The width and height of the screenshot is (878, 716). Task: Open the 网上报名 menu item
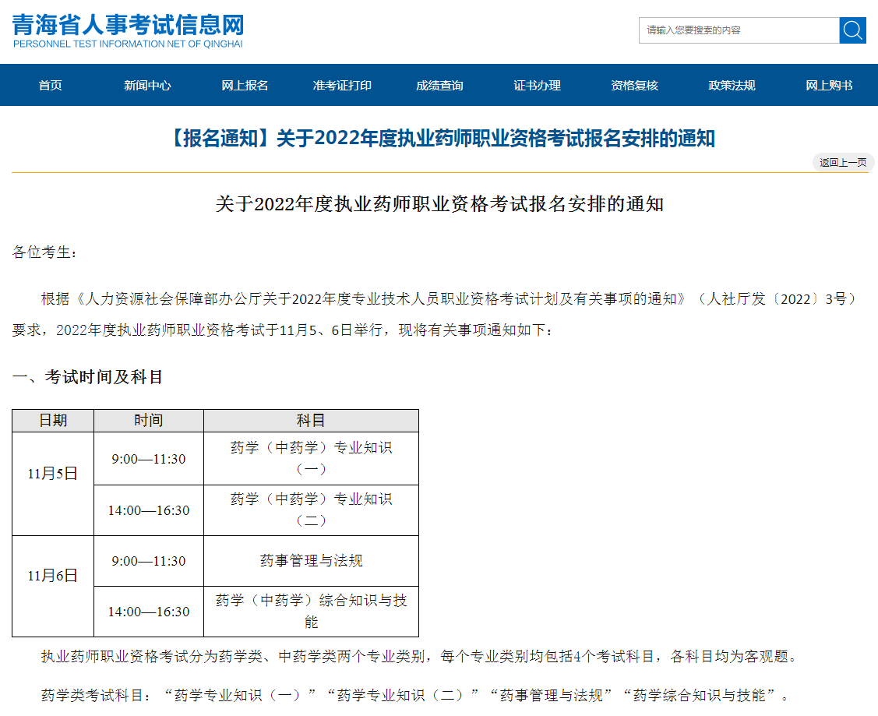[245, 86]
